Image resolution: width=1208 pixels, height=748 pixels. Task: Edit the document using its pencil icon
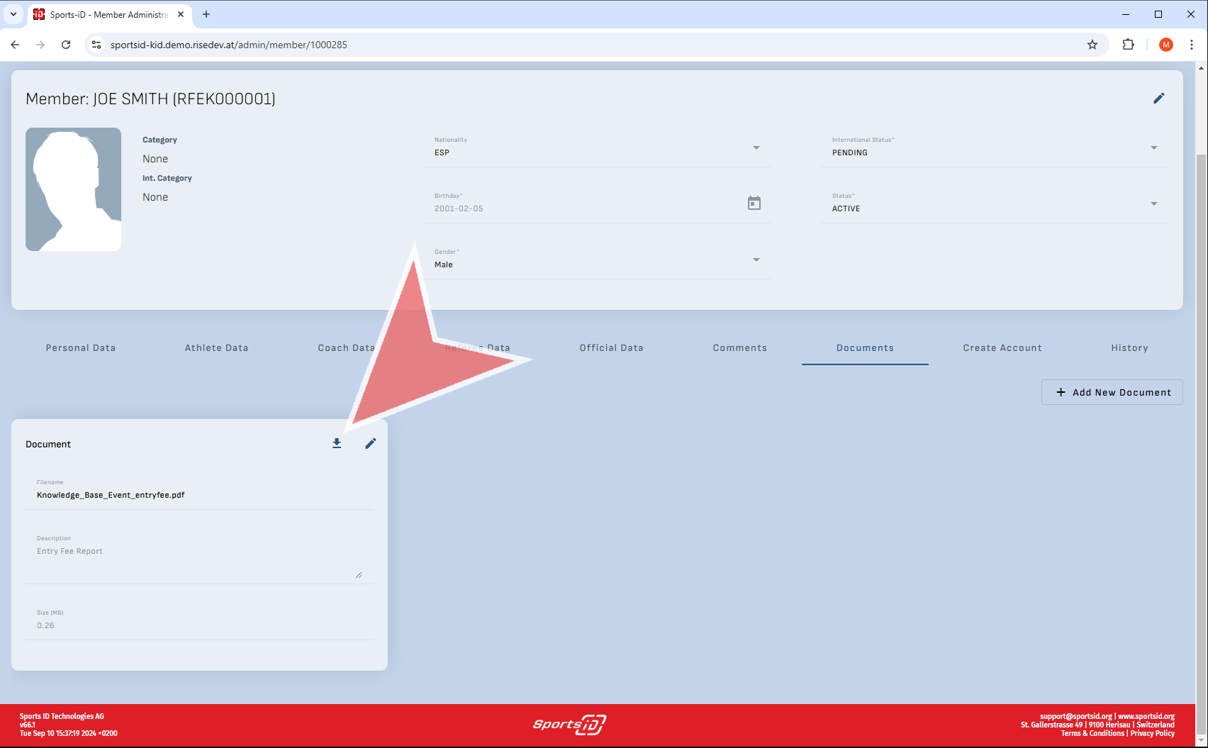coord(370,444)
